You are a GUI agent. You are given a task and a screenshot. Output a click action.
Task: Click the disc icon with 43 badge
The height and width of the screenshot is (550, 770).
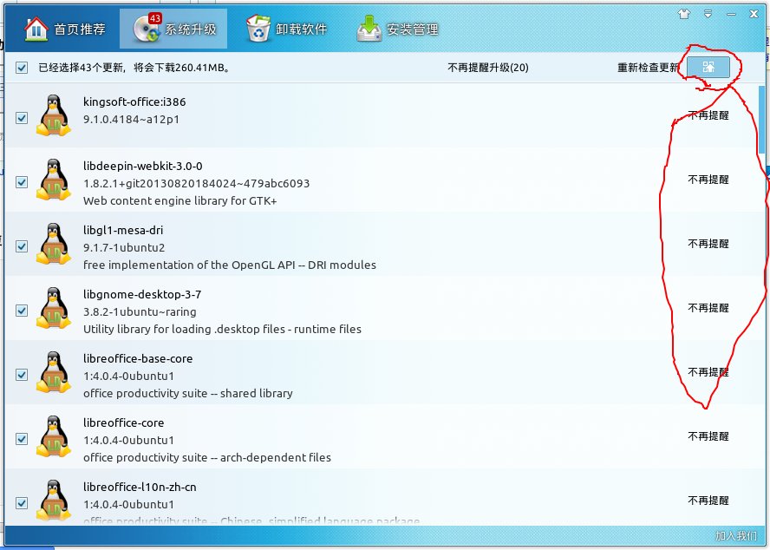[147, 29]
